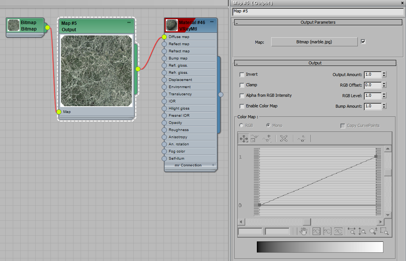Click the Zoom Extents icon
The width and height of the screenshot is (406, 261).
316,231
